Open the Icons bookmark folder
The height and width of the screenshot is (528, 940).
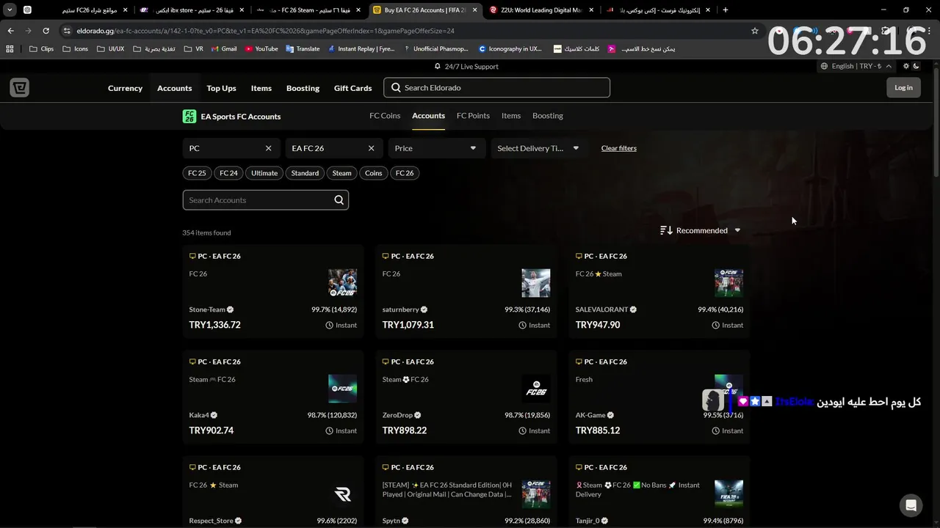click(76, 49)
